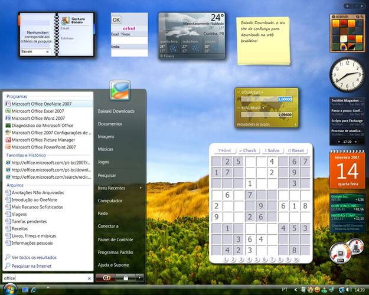Click the orkut Email/Nome input field
Screen dimensions: 369x295
[x=129, y=40]
